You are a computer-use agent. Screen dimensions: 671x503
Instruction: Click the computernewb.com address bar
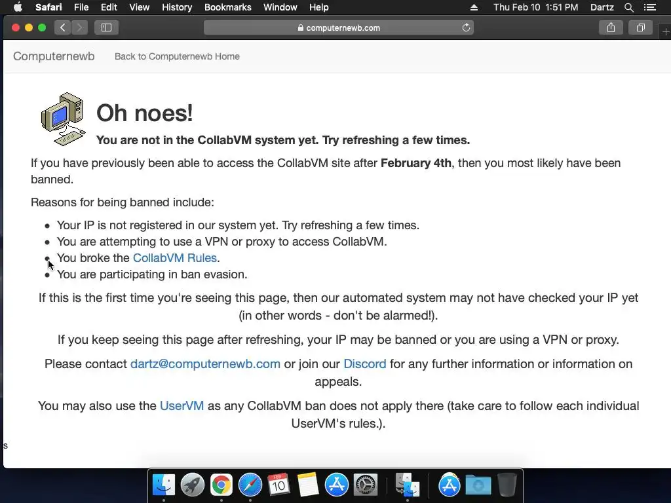(x=339, y=28)
